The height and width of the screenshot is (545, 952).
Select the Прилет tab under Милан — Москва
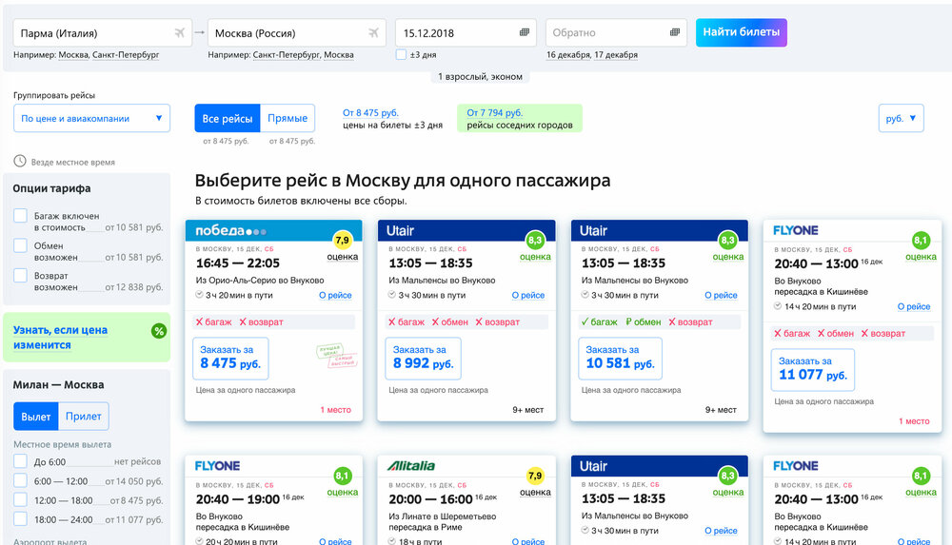tap(84, 417)
